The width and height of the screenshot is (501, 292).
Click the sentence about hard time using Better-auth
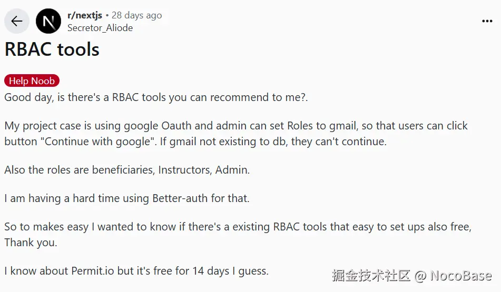tap(127, 198)
